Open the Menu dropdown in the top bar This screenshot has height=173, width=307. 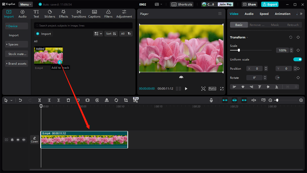25,4
